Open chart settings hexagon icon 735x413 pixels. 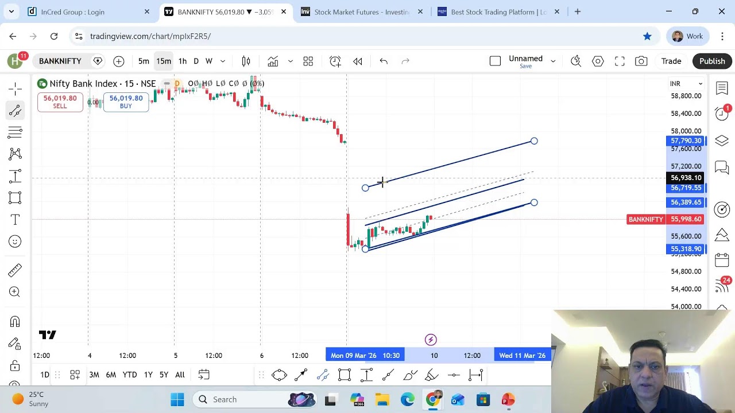pyautogui.click(x=598, y=61)
